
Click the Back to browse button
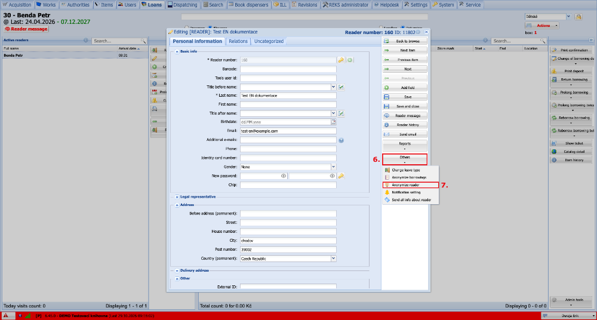pyautogui.click(x=405, y=41)
